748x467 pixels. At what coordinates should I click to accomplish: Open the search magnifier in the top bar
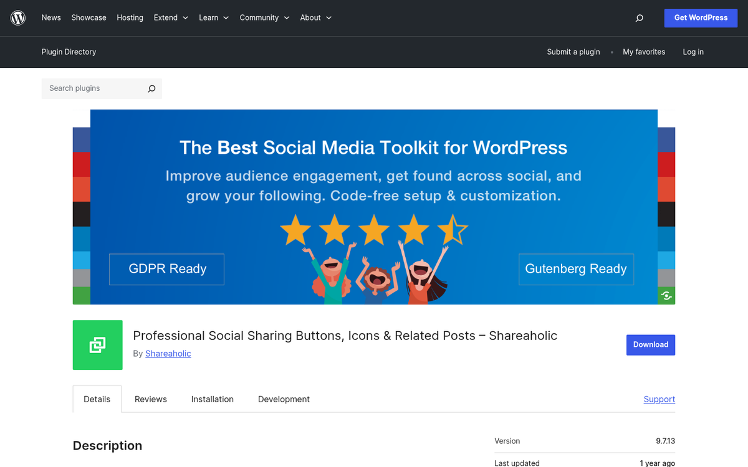coord(639,18)
